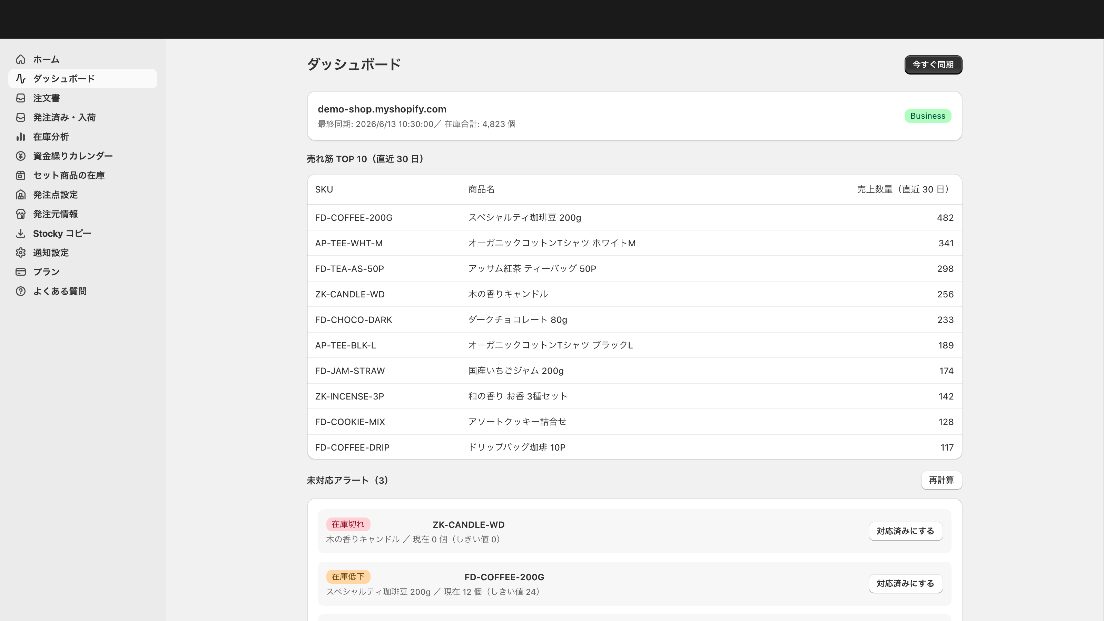Image resolution: width=1104 pixels, height=621 pixels.
Task: Click the FD-COFFEE-200G cell in the table
Action: pyautogui.click(x=354, y=218)
